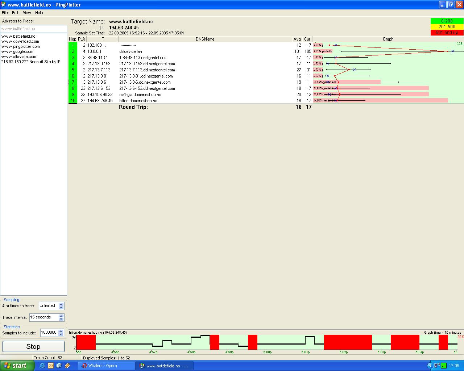
Task: Click the 4:58p time marker on timeline
Action: tap(191, 352)
